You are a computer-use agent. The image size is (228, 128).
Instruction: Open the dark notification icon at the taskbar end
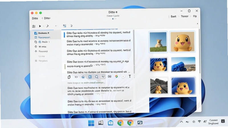[x=223, y=121]
